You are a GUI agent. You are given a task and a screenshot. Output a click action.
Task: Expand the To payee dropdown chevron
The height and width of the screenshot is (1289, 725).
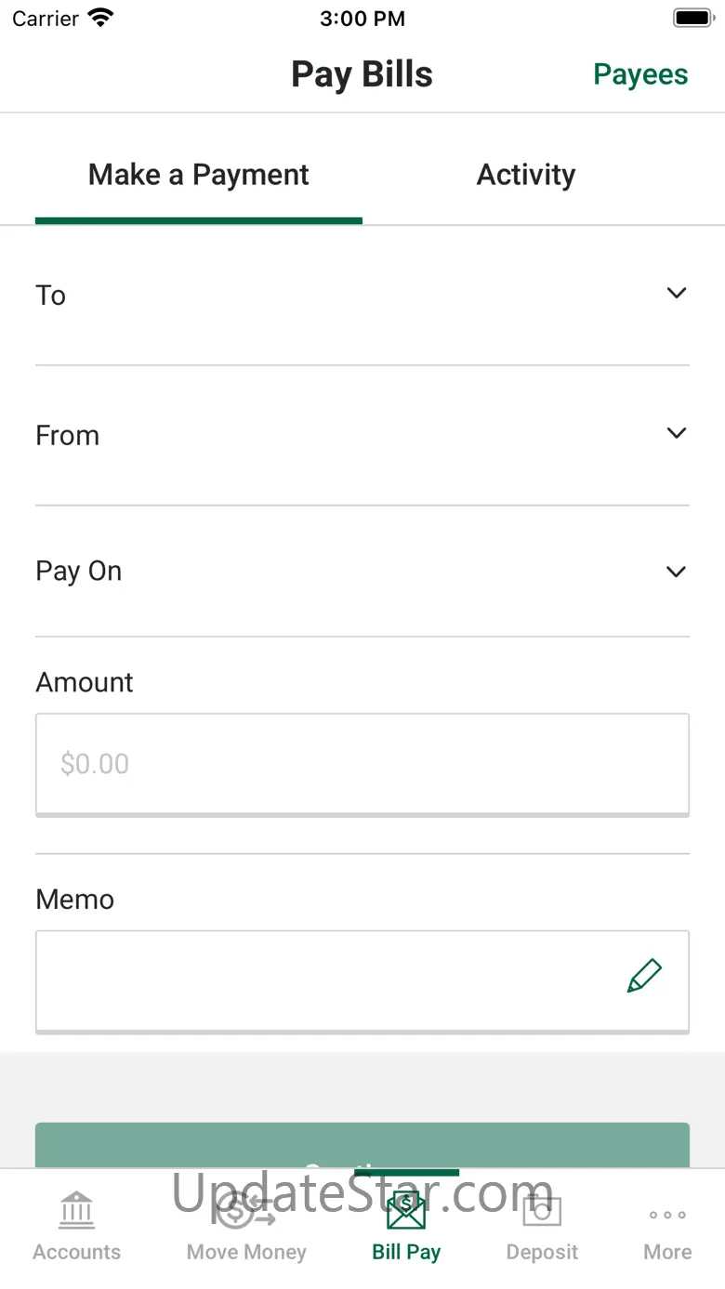(x=677, y=294)
